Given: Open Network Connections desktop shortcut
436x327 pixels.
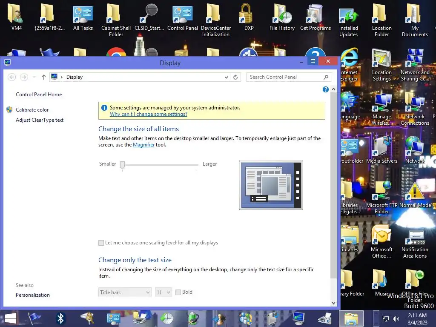Looking at the screenshot, I should pos(415,109).
